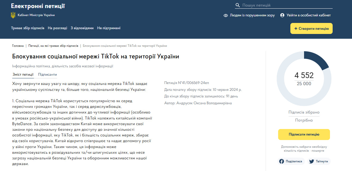The width and height of the screenshot is (352, 171).
Task: Click the Підписати петицію button
Action: (304, 134)
